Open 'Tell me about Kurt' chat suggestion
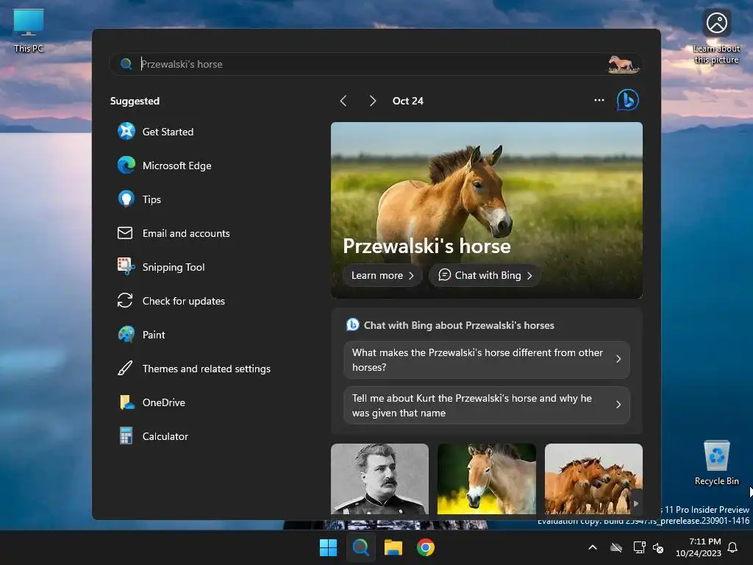753x565 pixels. click(x=487, y=405)
